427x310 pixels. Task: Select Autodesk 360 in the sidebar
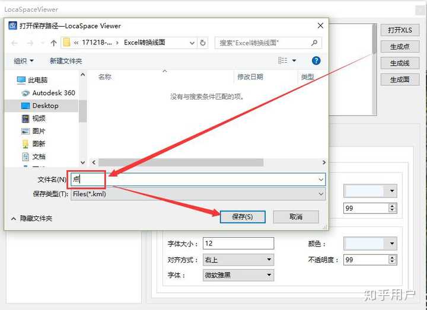click(x=48, y=93)
